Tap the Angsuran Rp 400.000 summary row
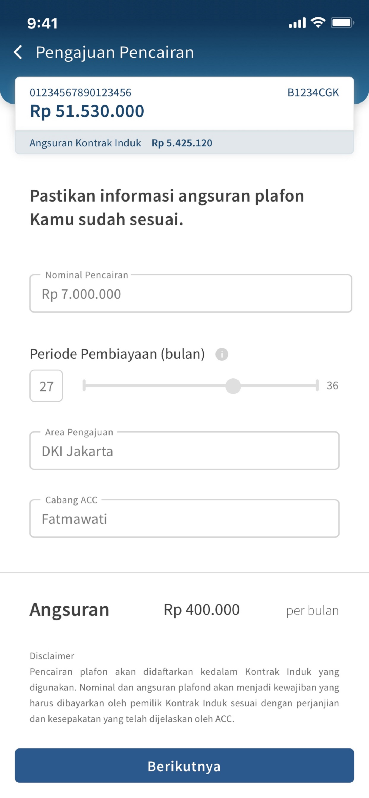369x798 pixels. click(184, 609)
